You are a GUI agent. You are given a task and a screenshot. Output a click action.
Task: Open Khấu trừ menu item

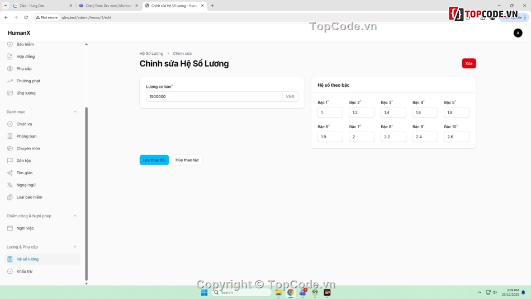coord(42,272)
